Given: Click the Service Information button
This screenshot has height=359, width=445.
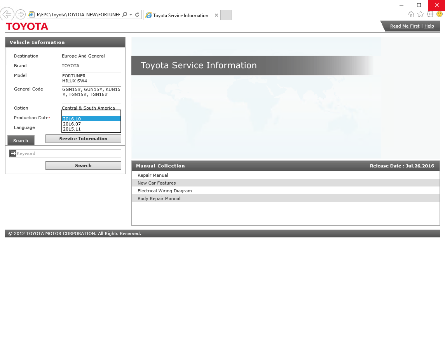Looking at the screenshot, I should click(84, 139).
